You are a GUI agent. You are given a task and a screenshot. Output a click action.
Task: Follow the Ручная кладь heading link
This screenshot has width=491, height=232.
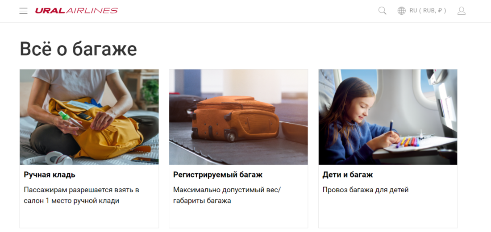50,175
